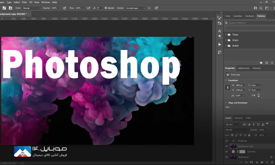This screenshot has width=275, height=165.
Task: Delete pattern trash icon in Patterns panel
Action: tap(272, 63)
